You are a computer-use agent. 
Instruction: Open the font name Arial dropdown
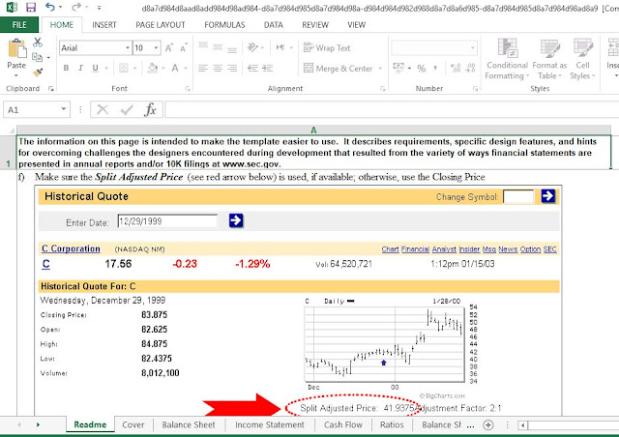(x=128, y=47)
